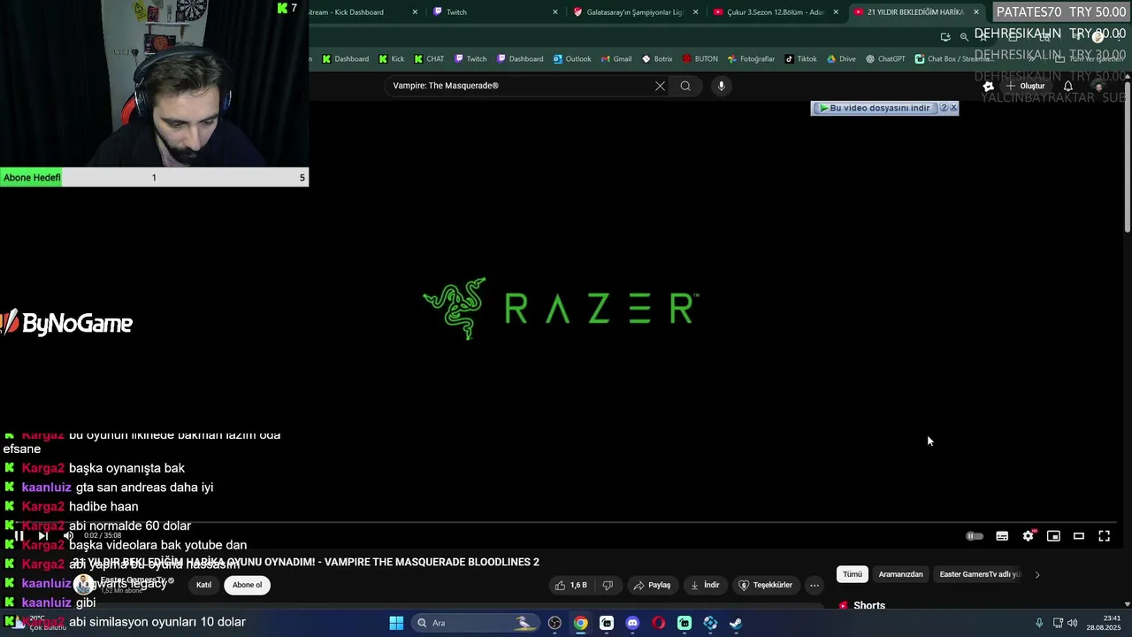Open the video title text
Screen dimensions: 1132x637
306,562
